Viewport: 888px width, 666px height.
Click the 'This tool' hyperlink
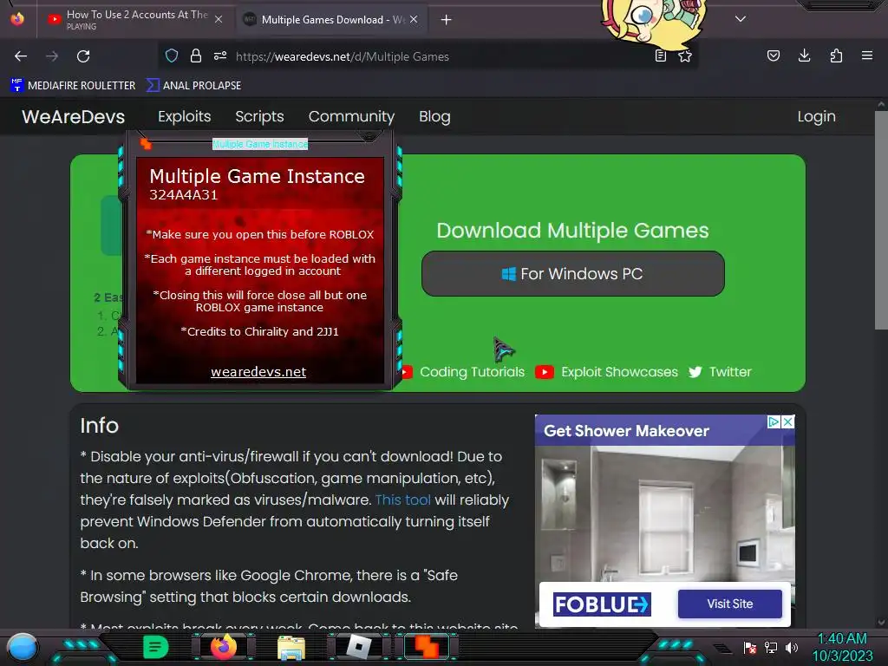(x=402, y=500)
